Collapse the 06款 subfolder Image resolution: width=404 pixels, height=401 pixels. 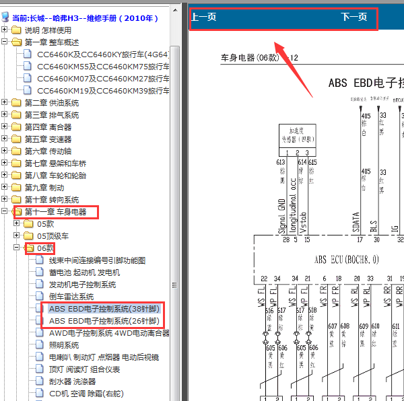pos(16,247)
